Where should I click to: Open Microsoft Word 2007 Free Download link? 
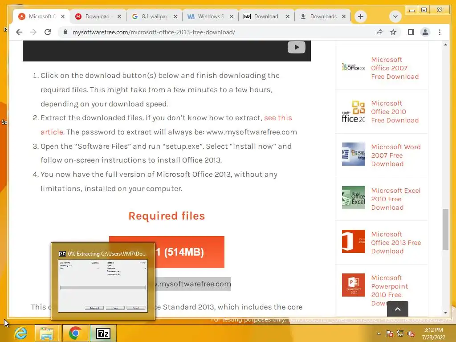tap(396, 155)
